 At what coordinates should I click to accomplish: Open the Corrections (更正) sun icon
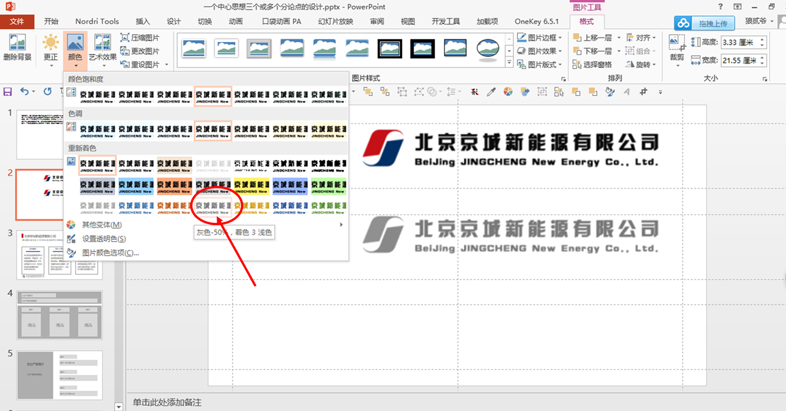point(51,43)
